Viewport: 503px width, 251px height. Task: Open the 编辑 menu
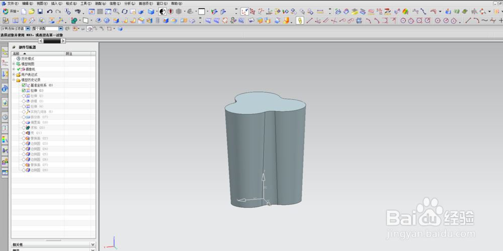click(28, 3)
